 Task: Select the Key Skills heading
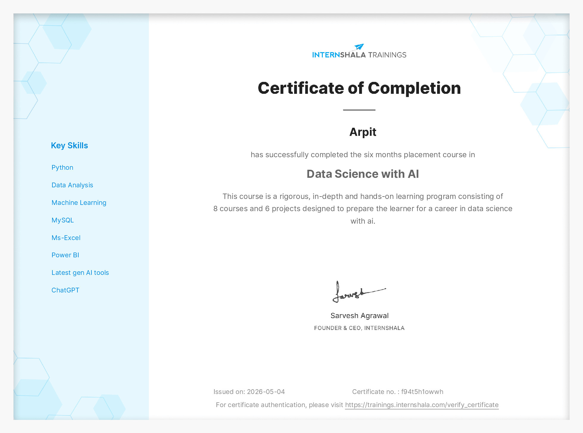[69, 146]
